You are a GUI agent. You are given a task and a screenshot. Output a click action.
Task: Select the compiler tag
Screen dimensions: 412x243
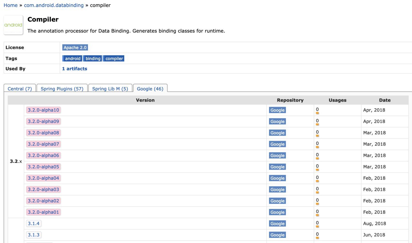tap(114, 59)
